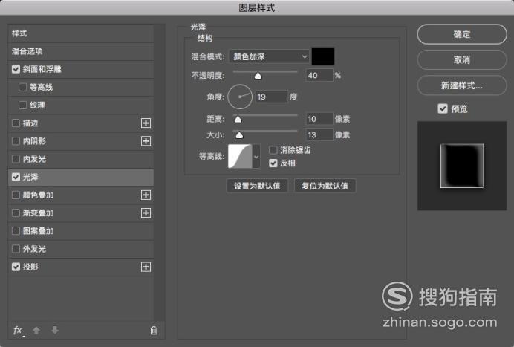Click the 大小 value field showing 13
The height and width of the screenshot is (347, 514).
tap(319, 134)
